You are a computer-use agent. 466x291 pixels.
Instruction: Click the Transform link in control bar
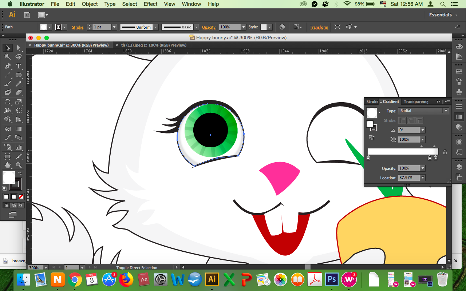(x=319, y=27)
